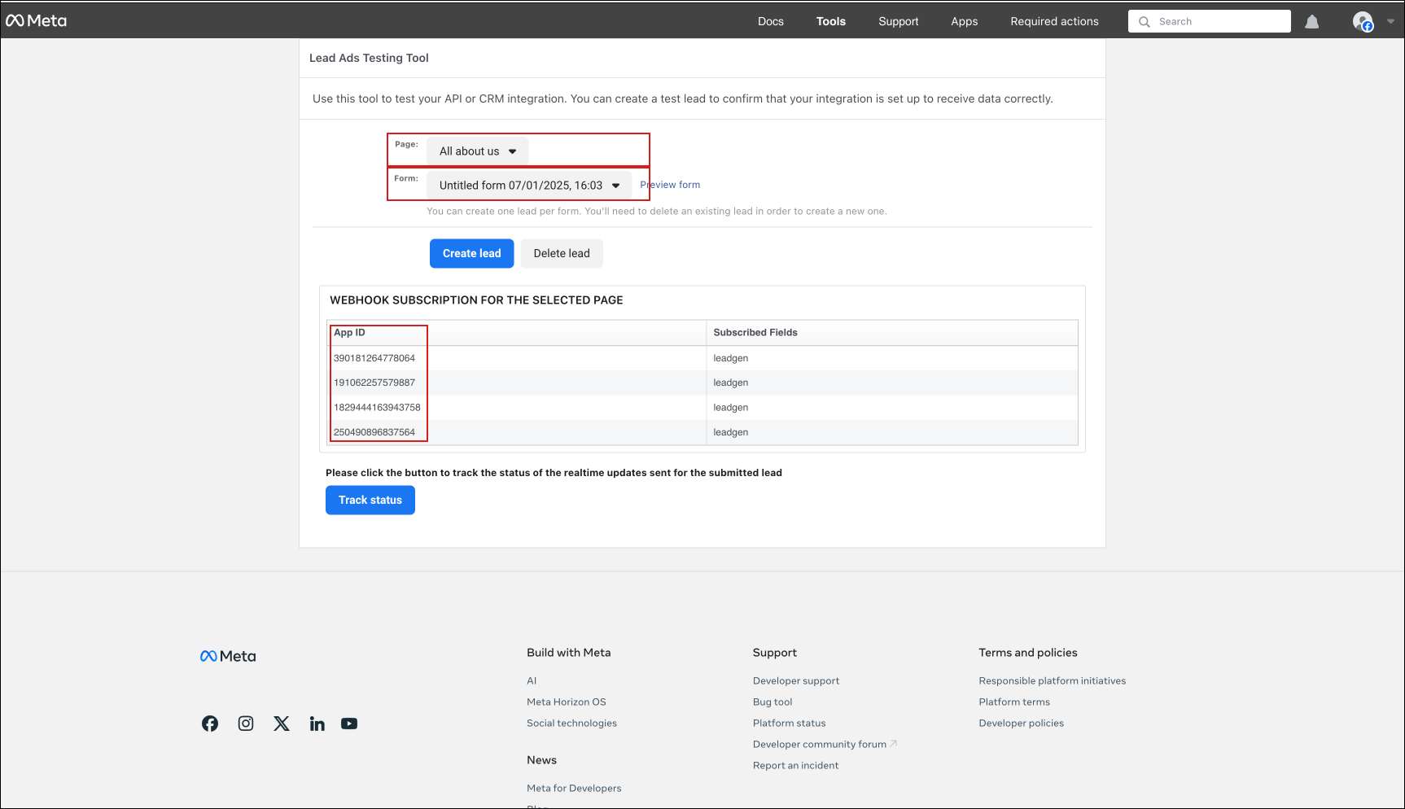The height and width of the screenshot is (809, 1405).
Task: Open the YouTube icon in footer
Action: click(x=349, y=724)
